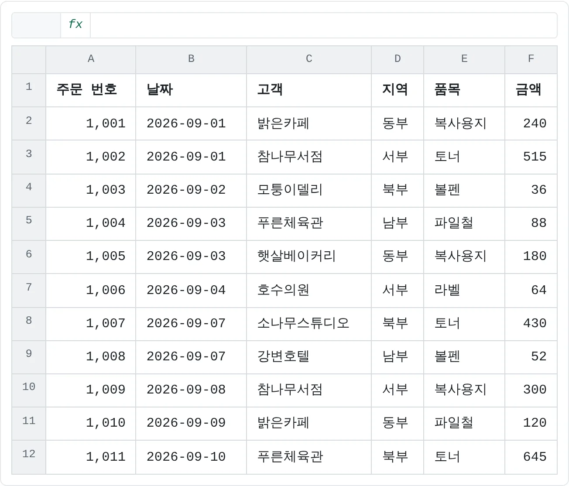Select the item cell '라벨'
Viewport: 569px width, 486px height.
tap(464, 291)
